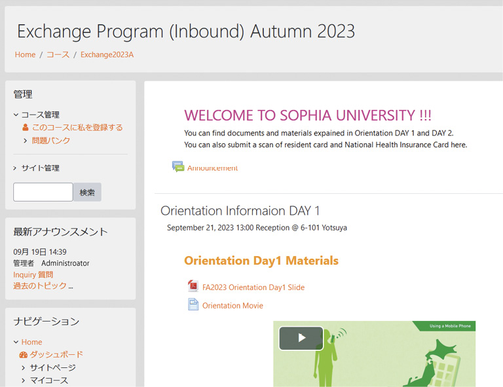503x387 pixels.
Task: Click このコースに私を登録する link
Action: coord(77,128)
